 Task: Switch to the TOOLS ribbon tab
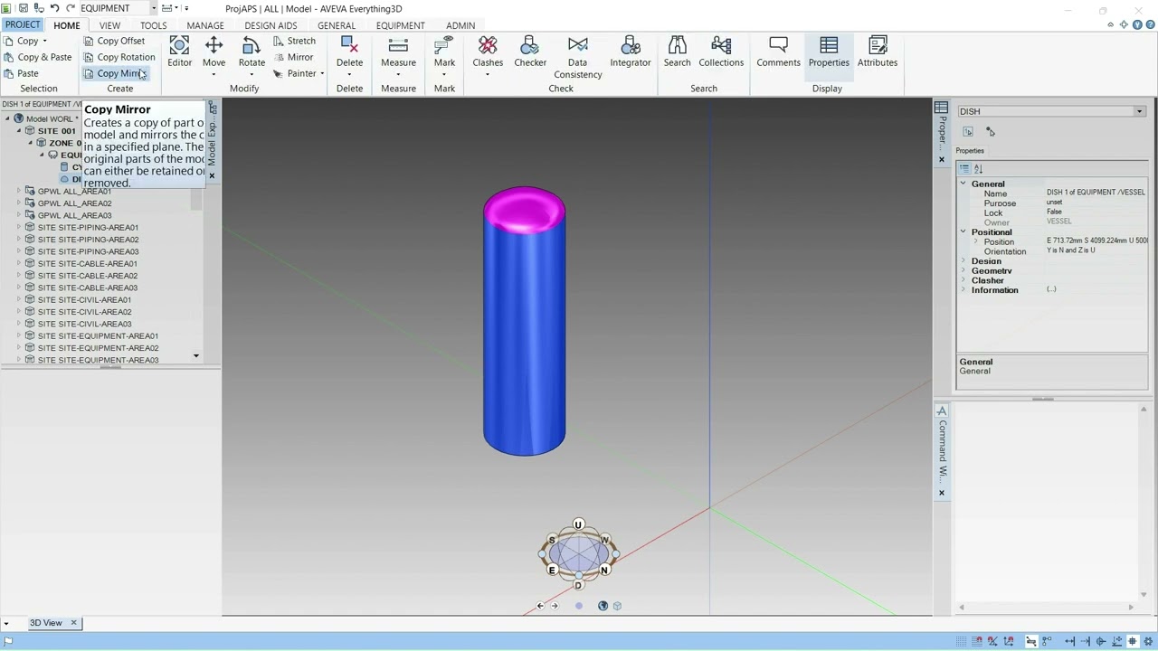(x=153, y=25)
